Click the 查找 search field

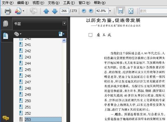click(153, 11)
